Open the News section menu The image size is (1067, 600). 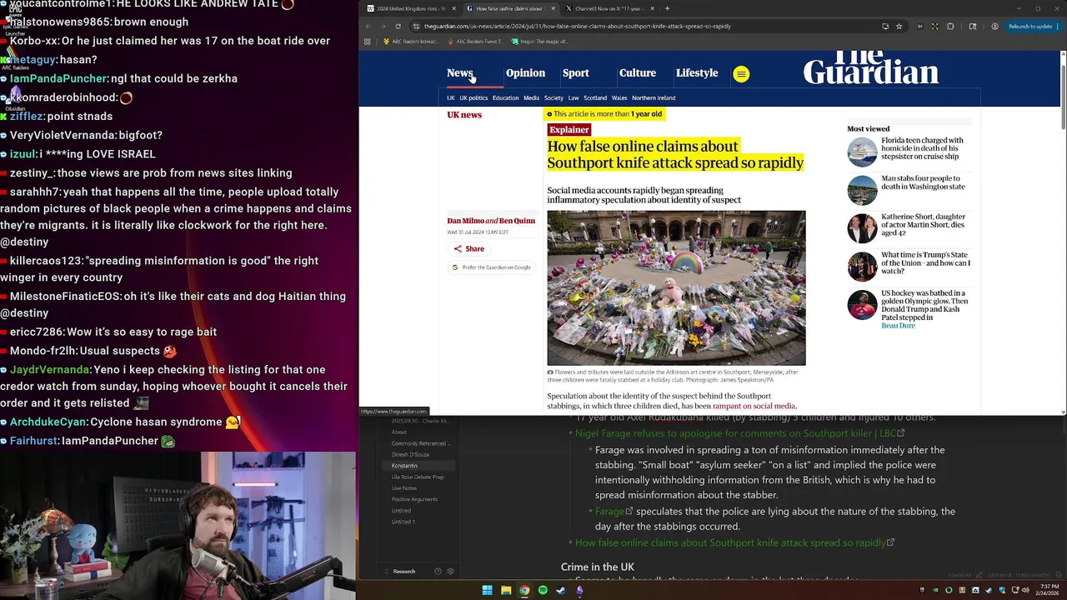click(x=459, y=73)
